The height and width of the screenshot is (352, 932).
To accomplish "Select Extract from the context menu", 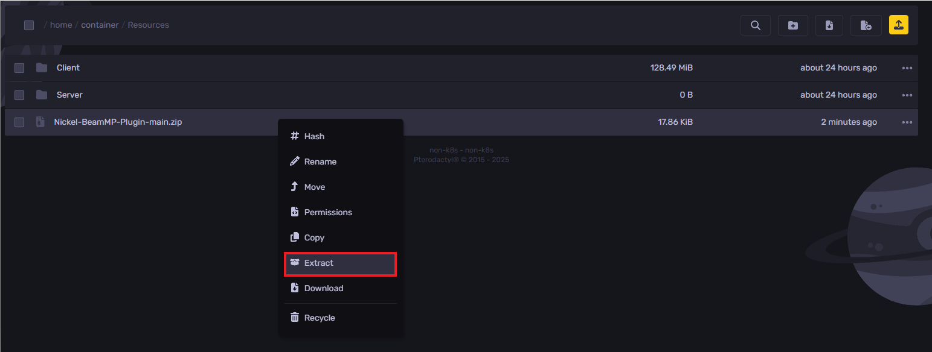I will click(x=319, y=263).
